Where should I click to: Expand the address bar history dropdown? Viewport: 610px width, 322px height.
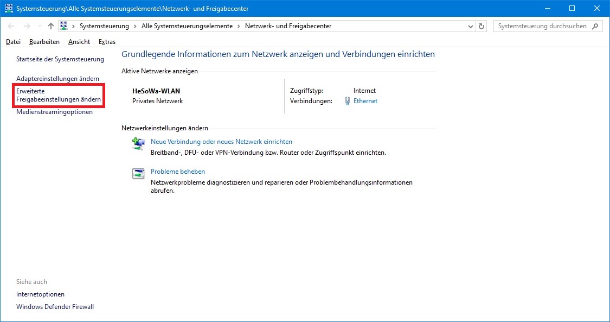(x=470, y=26)
